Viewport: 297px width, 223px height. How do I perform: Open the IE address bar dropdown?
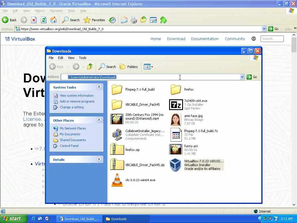click(x=264, y=29)
